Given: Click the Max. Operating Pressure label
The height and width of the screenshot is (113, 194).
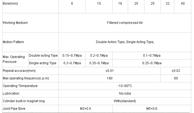Looking at the screenshot, I should (x=14, y=59).
